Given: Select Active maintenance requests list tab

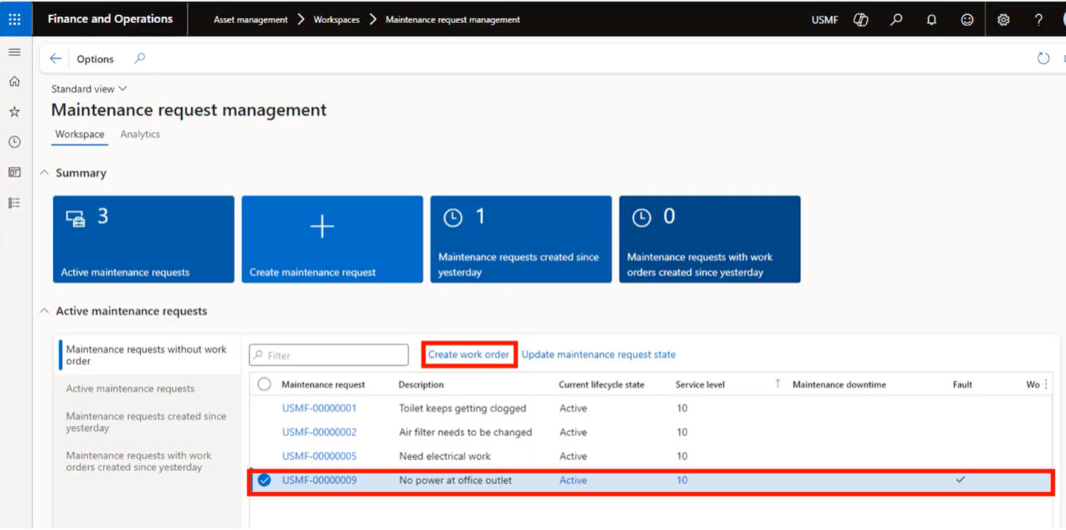Looking at the screenshot, I should click(x=130, y=388).
